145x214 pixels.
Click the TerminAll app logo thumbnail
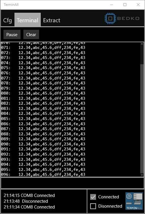[134, 201]
